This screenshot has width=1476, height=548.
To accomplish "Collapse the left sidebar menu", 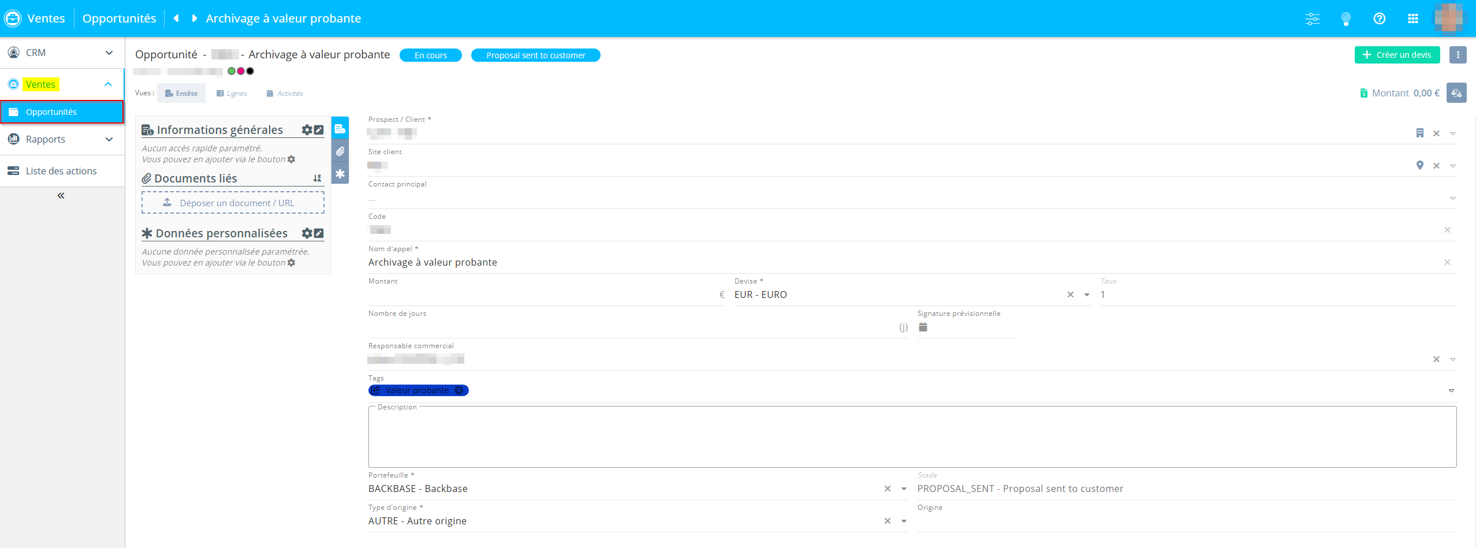I will [x=61, y=196].
